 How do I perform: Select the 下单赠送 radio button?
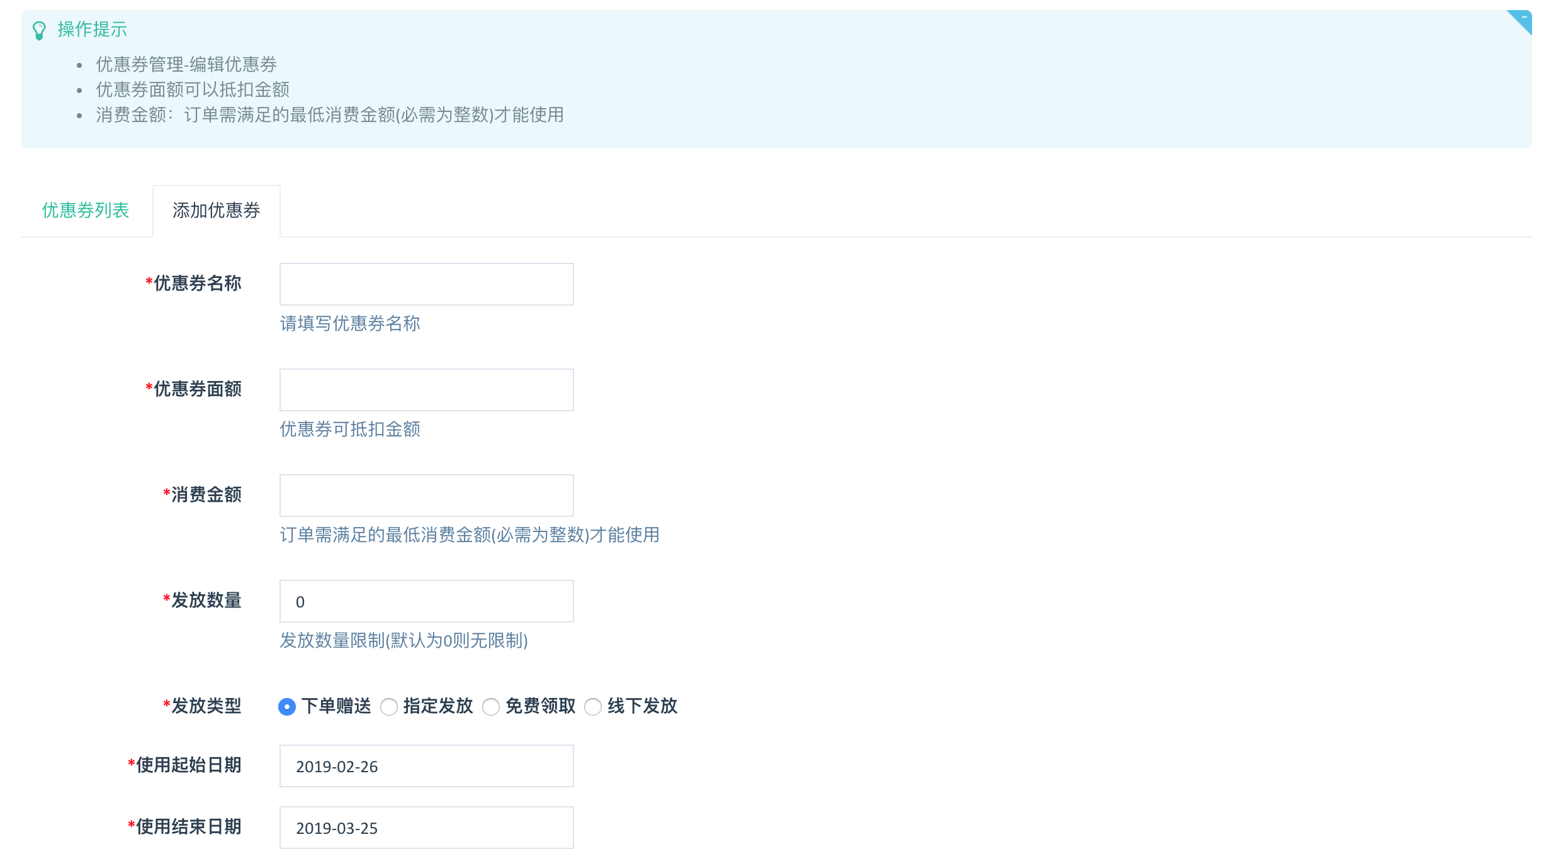[287, 707]
